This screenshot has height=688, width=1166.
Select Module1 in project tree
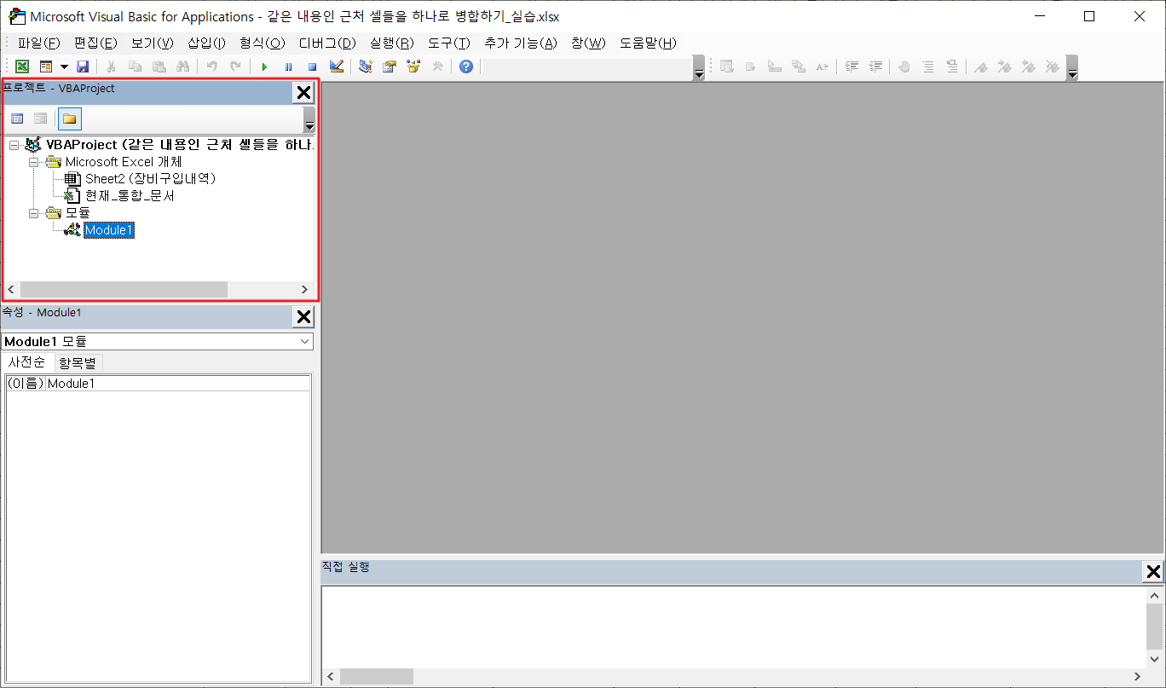[109, 230]
